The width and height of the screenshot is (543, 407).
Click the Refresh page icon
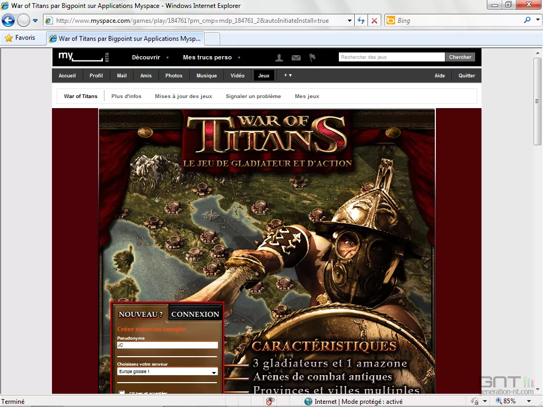point(361,21)
